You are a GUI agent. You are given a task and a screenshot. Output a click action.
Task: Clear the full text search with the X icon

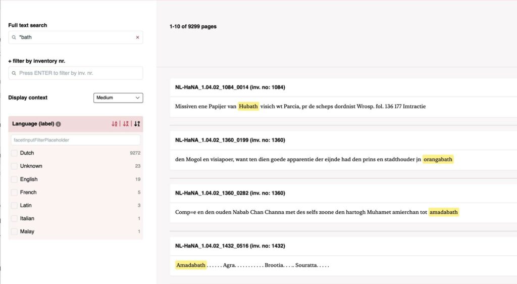pos(137,37)
